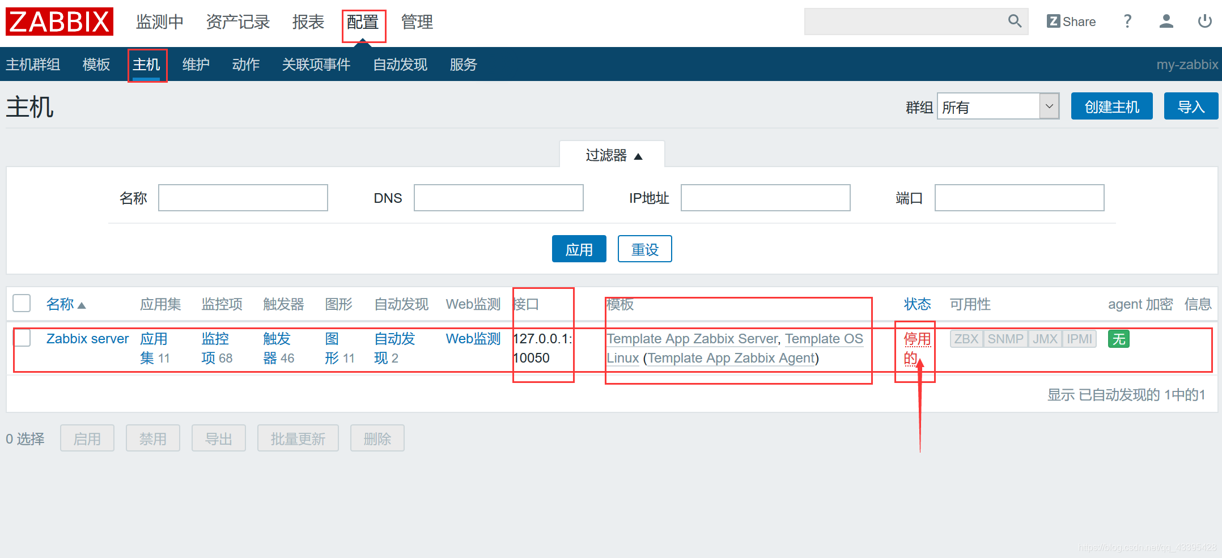Click the 禁用 bulk action button
1222x558 pixels.
click(x=153, y=438)
